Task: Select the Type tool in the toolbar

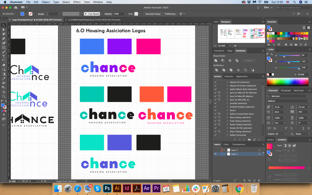Action: coord(4,56)
